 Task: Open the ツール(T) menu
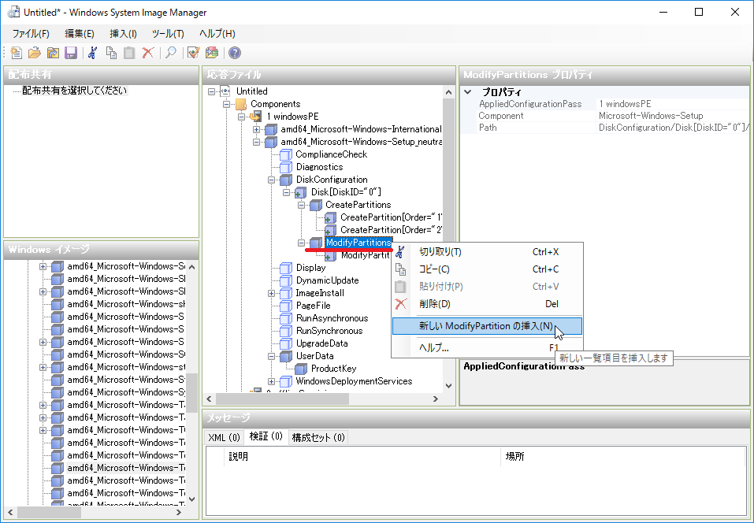click(x=168, y=34)
